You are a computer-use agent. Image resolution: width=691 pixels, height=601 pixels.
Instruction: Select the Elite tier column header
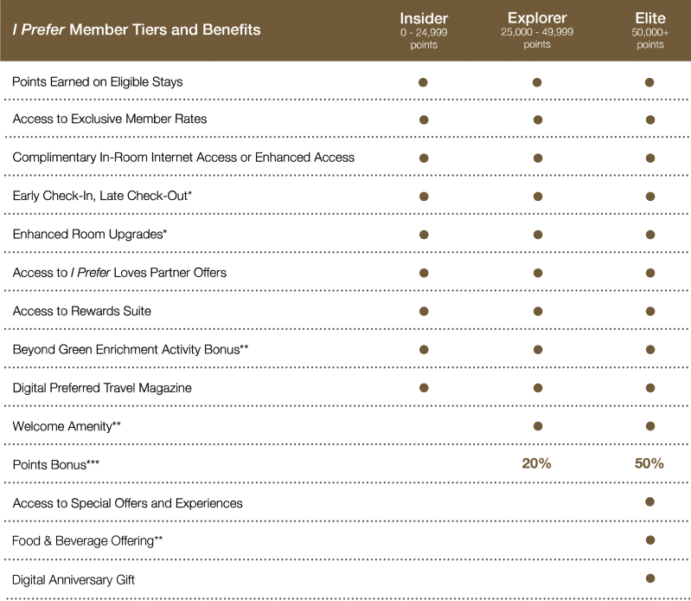click(x=650, y=30)
